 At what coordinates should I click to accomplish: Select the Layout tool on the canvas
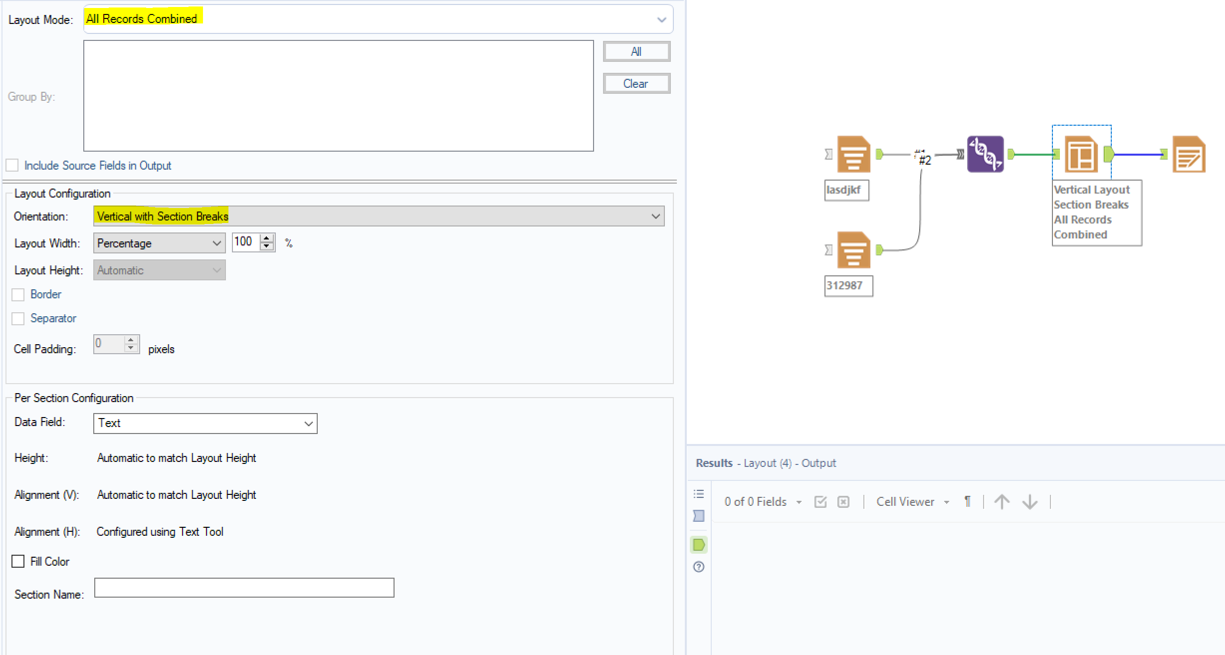(x=1081, y=155)
